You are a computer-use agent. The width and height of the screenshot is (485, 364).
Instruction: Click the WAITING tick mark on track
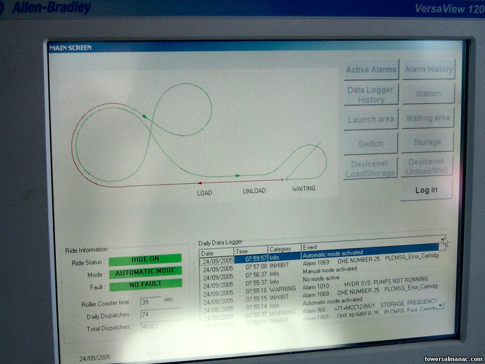(282, 179)
